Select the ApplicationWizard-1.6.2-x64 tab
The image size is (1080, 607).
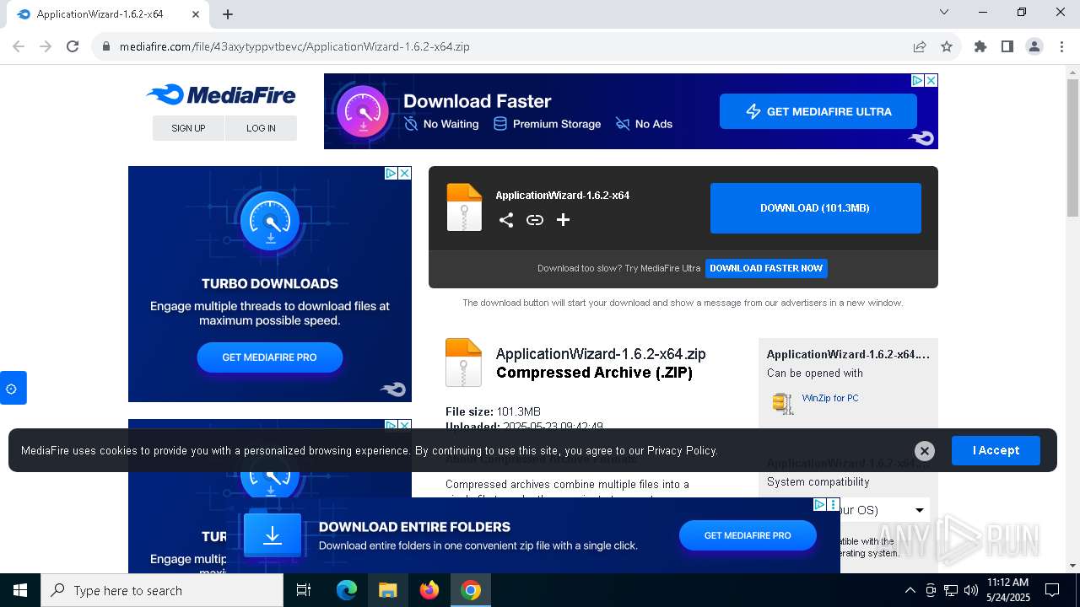coord(107,14)
